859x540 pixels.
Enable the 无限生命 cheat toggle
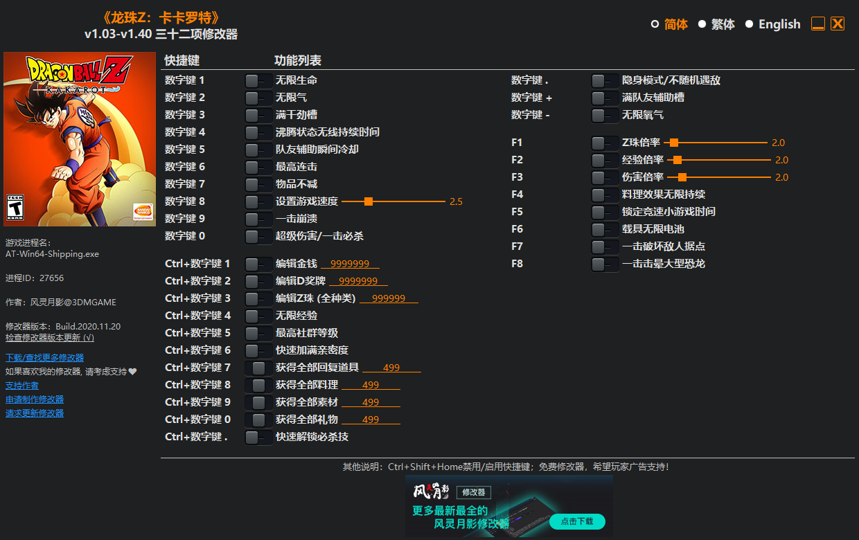[x=258, y=80]
